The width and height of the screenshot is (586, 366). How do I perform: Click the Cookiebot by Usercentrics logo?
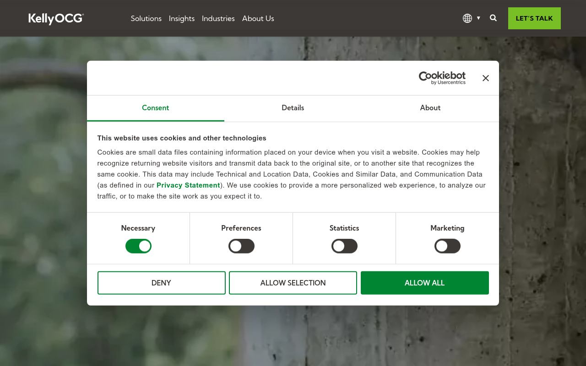442,78
